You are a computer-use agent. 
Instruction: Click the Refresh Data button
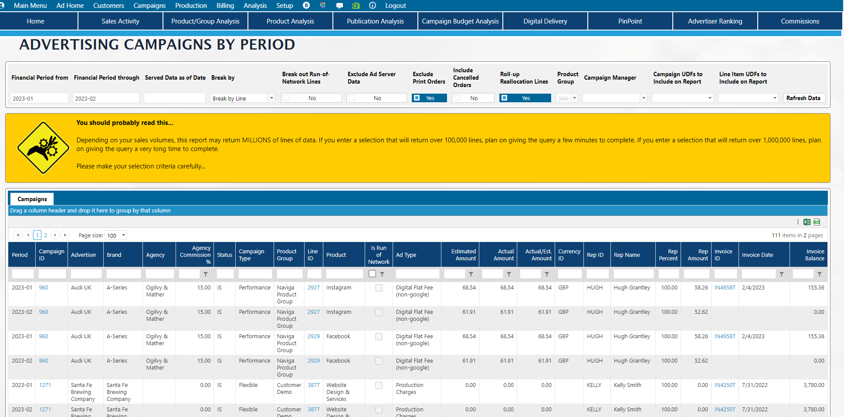coord(803,98)
